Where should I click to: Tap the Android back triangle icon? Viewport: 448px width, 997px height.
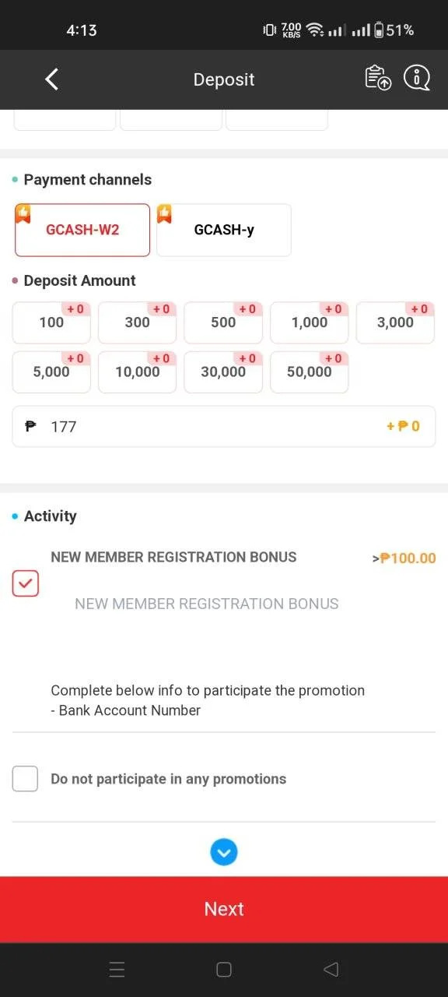(331, 970)
